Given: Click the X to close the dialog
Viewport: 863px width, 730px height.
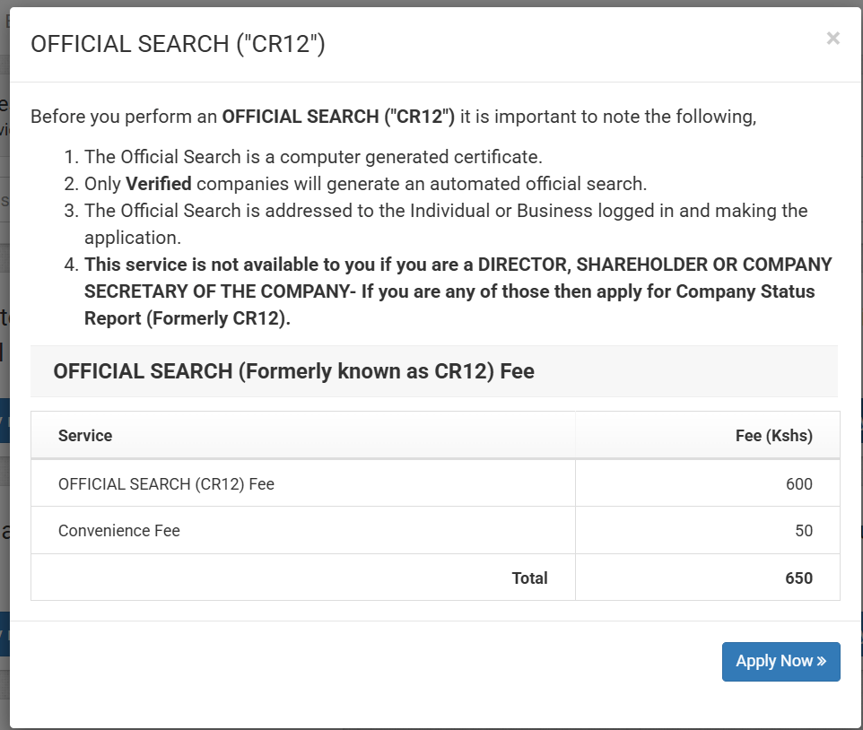Looking at the screenshot, I should [x=832, y=38].
